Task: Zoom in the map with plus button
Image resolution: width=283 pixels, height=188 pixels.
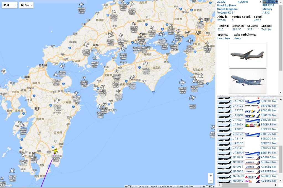Action: (x=211, y=176)
